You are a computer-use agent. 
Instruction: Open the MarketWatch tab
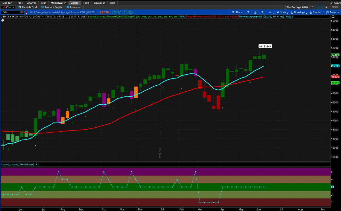pos(58,3)
